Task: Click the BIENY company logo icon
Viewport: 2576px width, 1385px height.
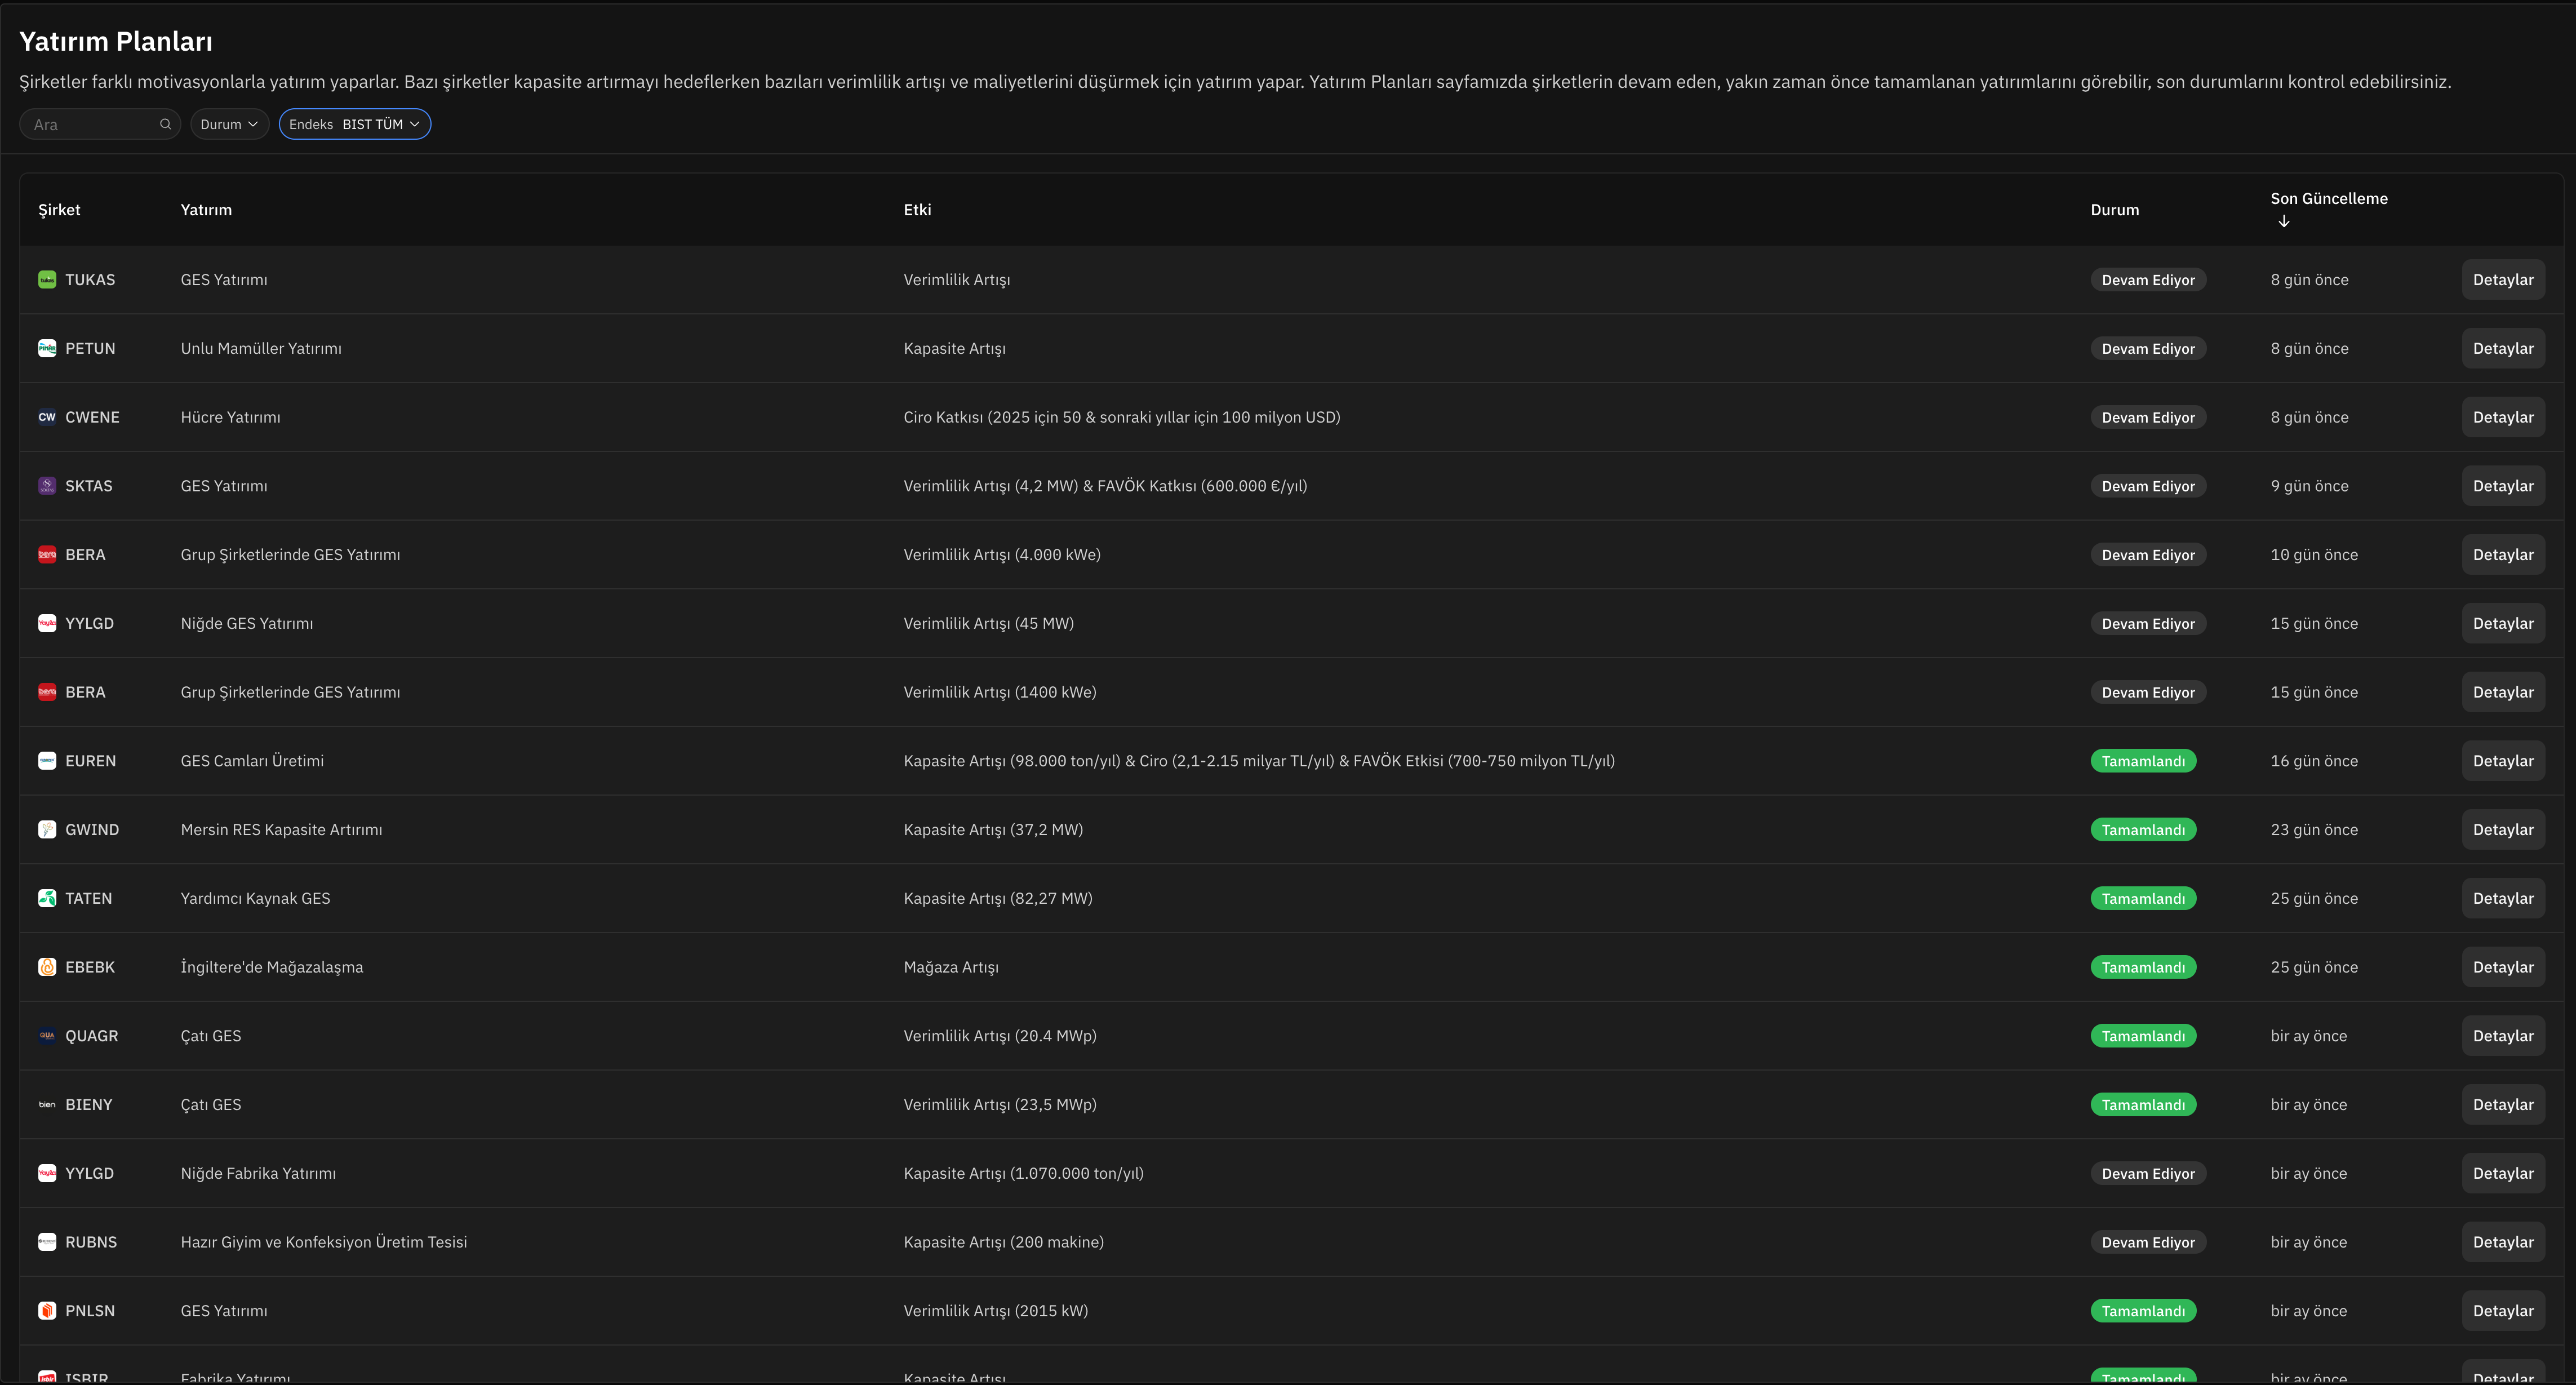Action: [47, 1105]
